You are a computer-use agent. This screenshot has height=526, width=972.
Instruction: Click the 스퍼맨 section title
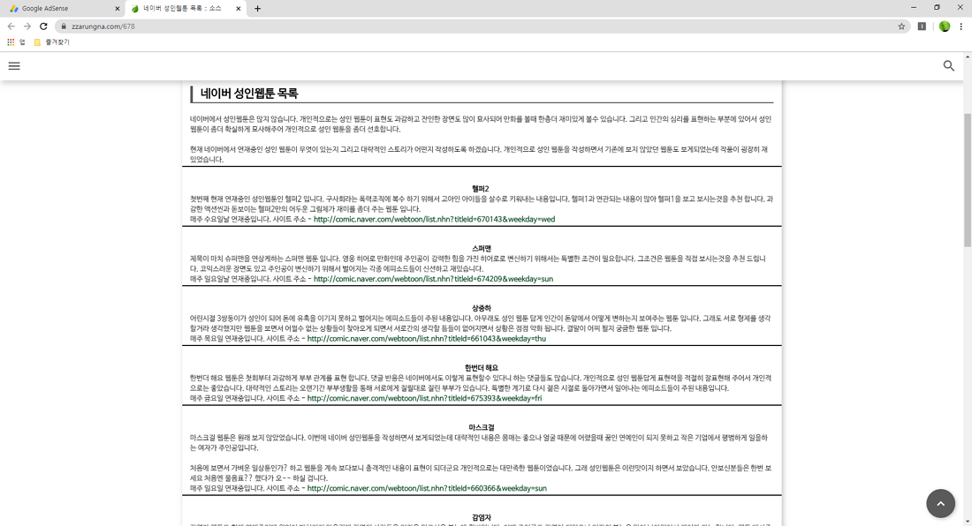[481, 249]
